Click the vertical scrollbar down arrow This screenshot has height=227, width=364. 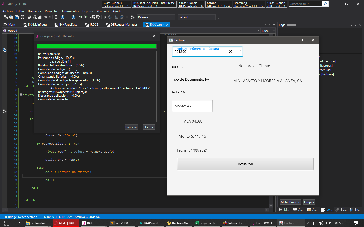tap(271, 206)
